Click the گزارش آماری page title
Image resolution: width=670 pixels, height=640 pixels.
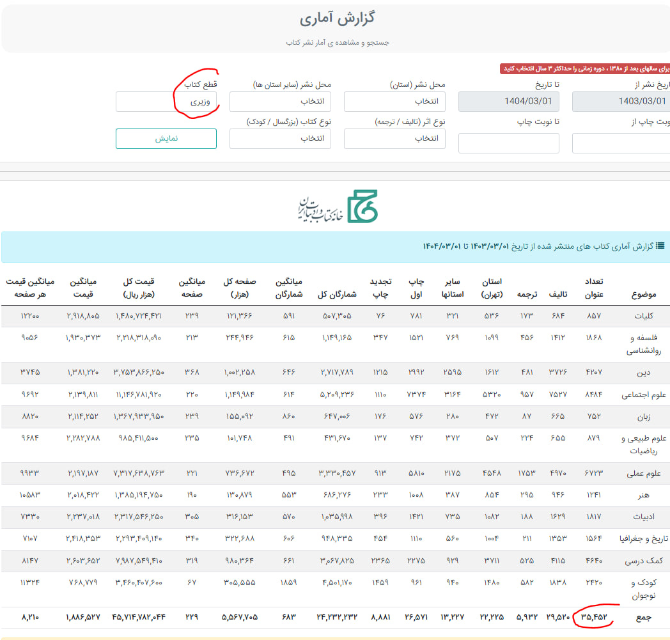tap(335, 19)
